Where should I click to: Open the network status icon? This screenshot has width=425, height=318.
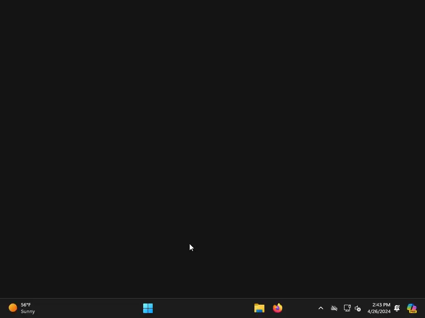[x=347, y=308]
